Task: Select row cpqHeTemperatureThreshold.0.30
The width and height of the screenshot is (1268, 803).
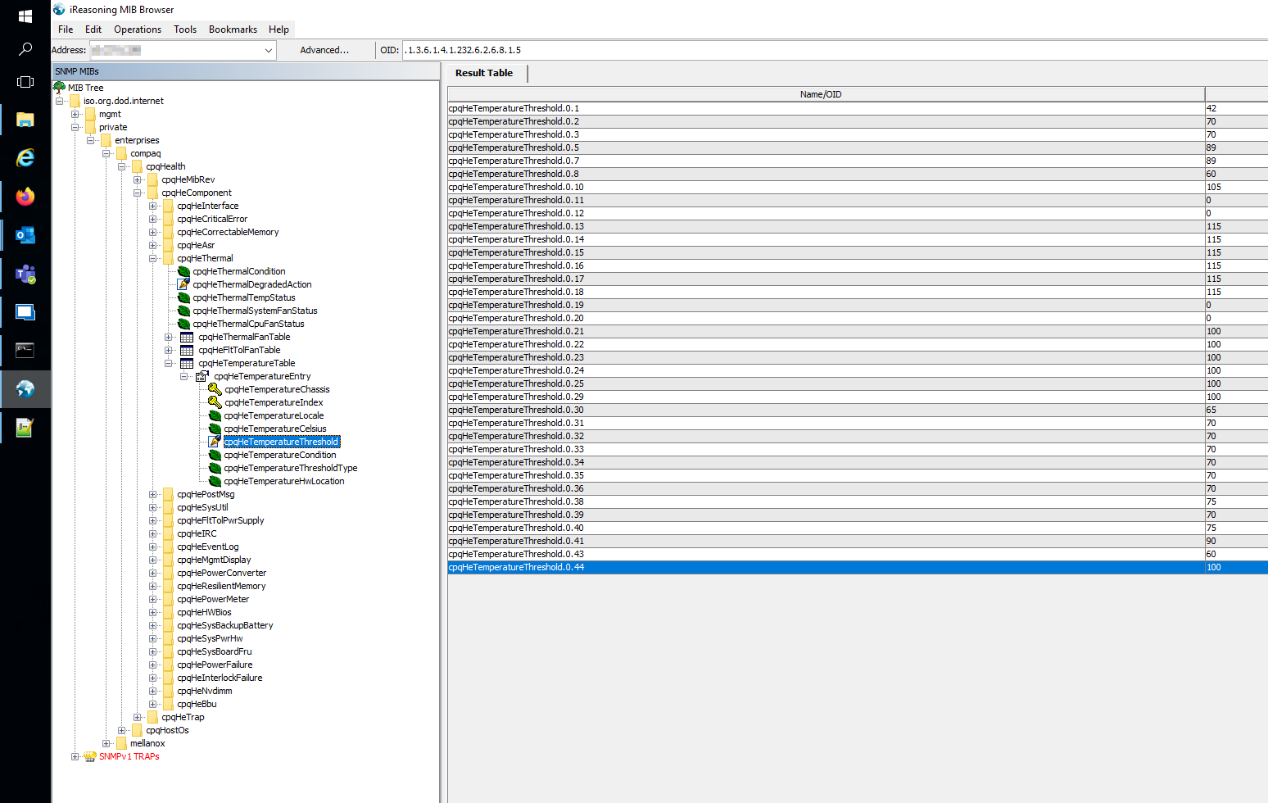Action: 857,410
